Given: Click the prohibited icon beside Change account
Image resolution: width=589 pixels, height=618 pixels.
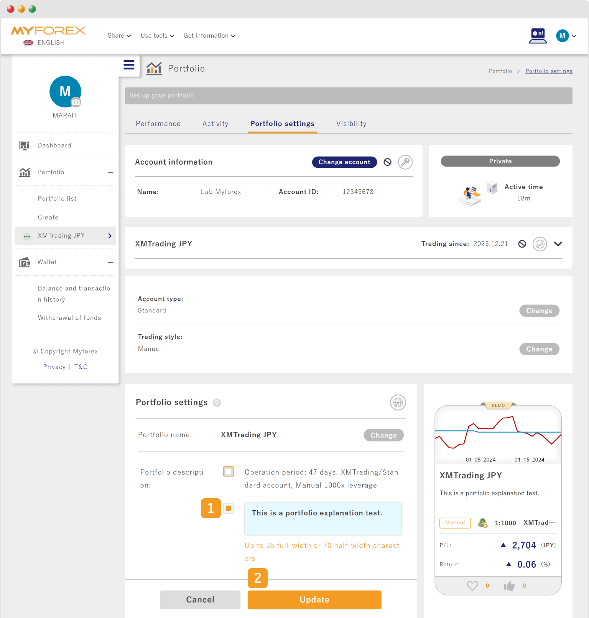Looking at the screenshot, I should pyautogui.click(x=388, y=162).
